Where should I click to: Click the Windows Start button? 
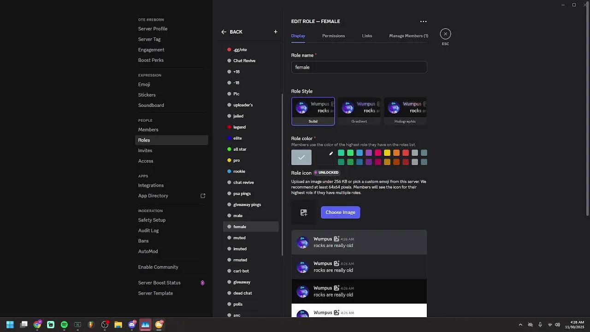click(10, 325)
